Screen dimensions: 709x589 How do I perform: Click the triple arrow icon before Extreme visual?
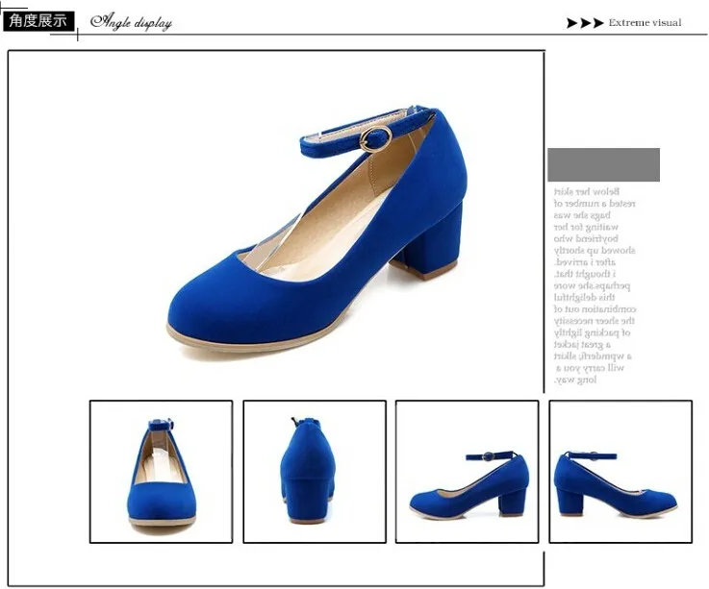585,23
